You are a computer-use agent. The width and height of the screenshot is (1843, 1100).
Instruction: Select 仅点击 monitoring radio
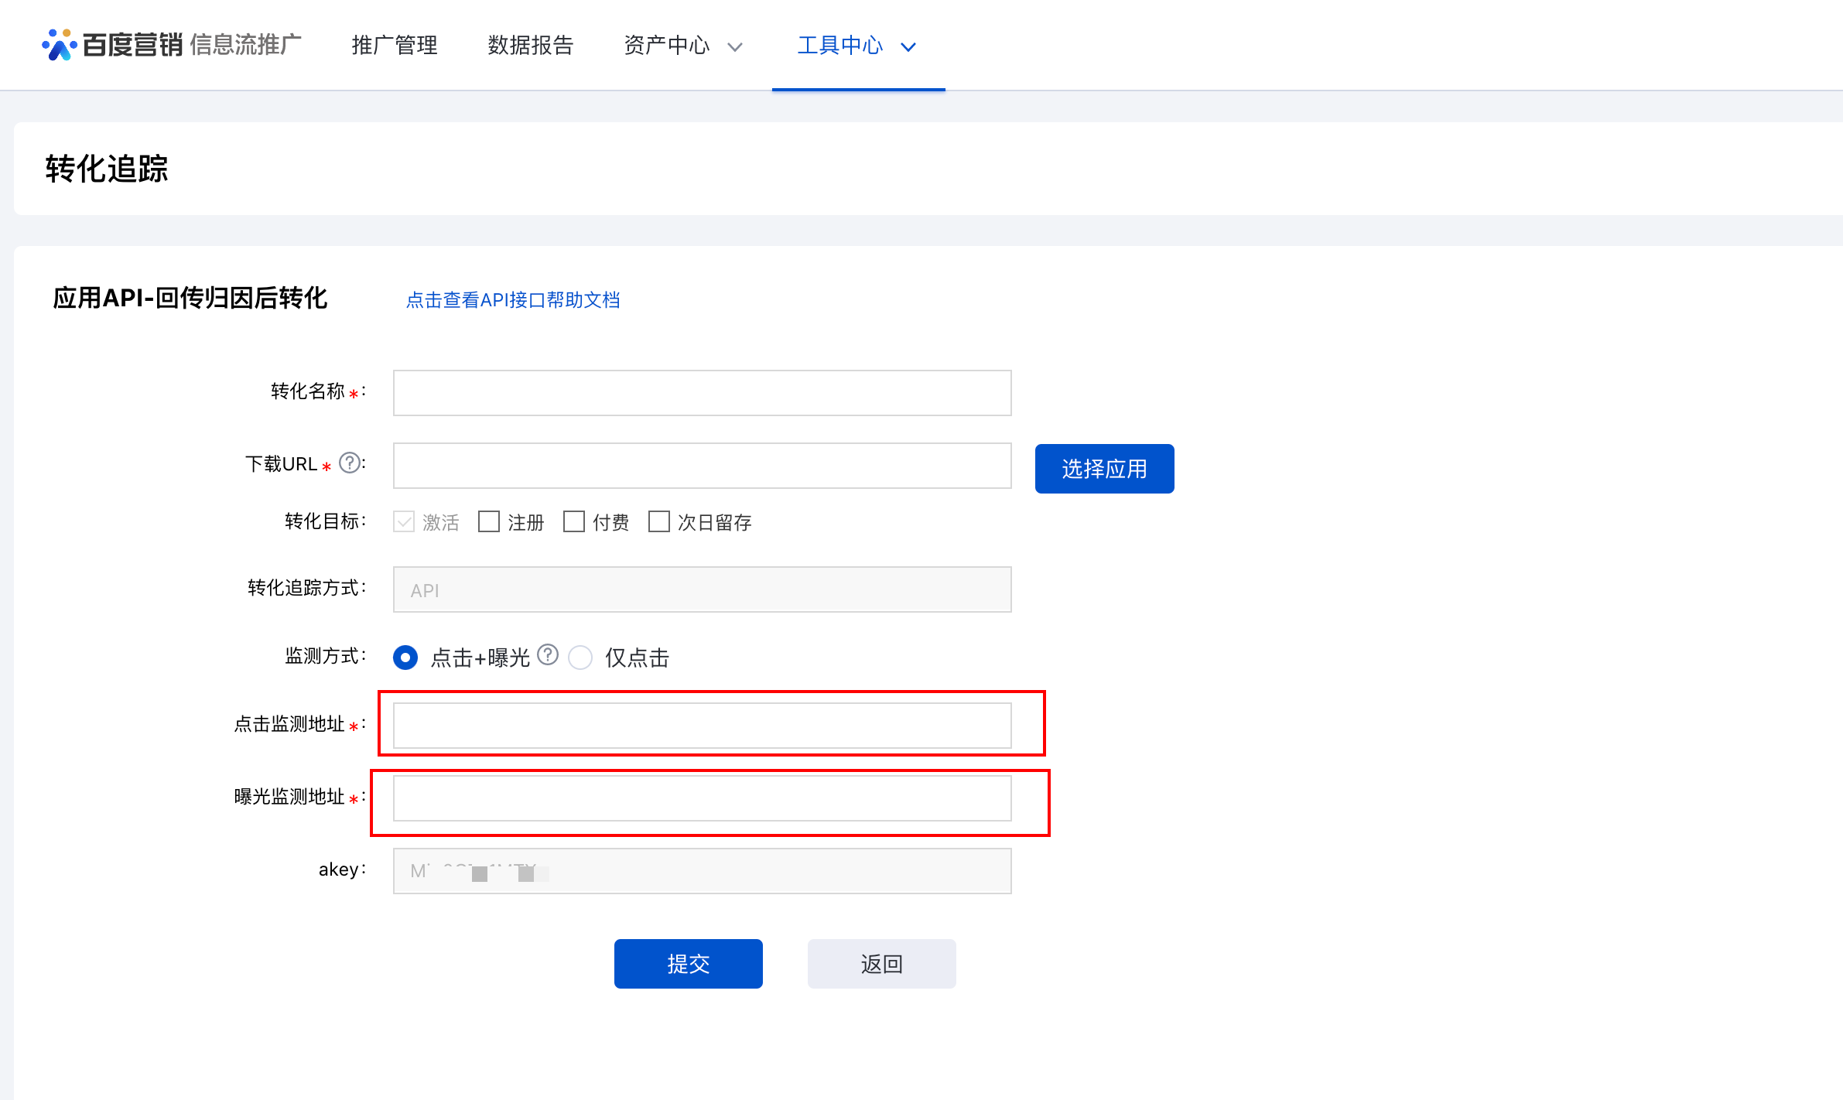[580, 658]
